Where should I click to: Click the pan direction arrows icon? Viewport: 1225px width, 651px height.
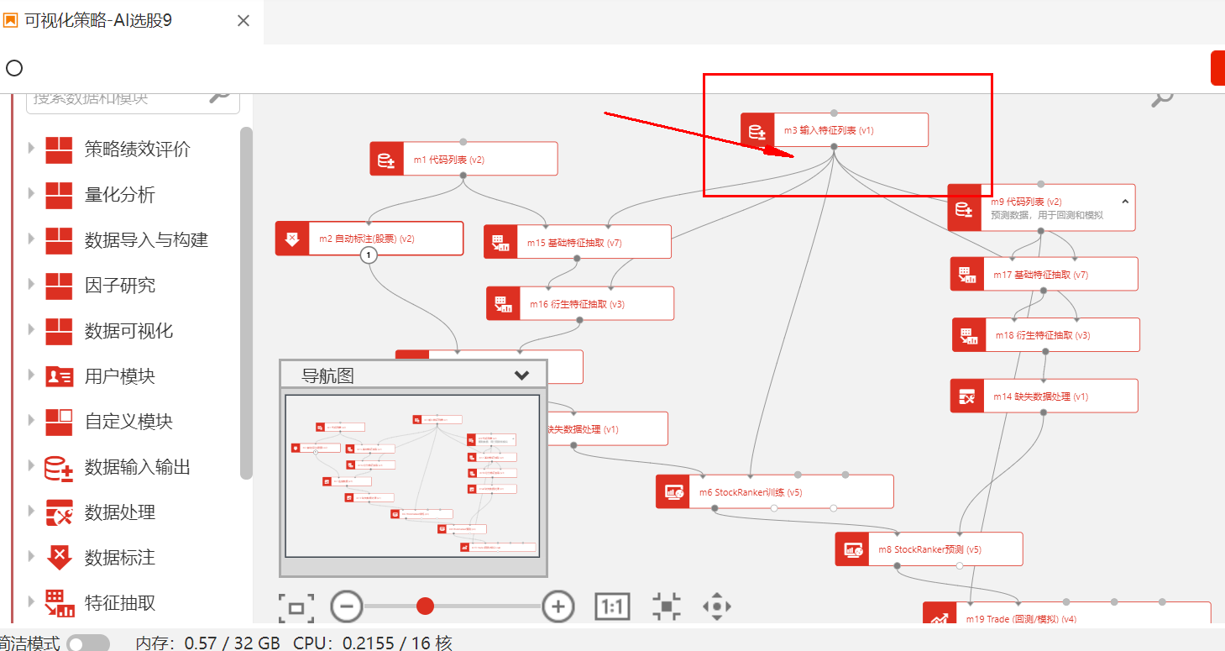(x=717, y=606)
